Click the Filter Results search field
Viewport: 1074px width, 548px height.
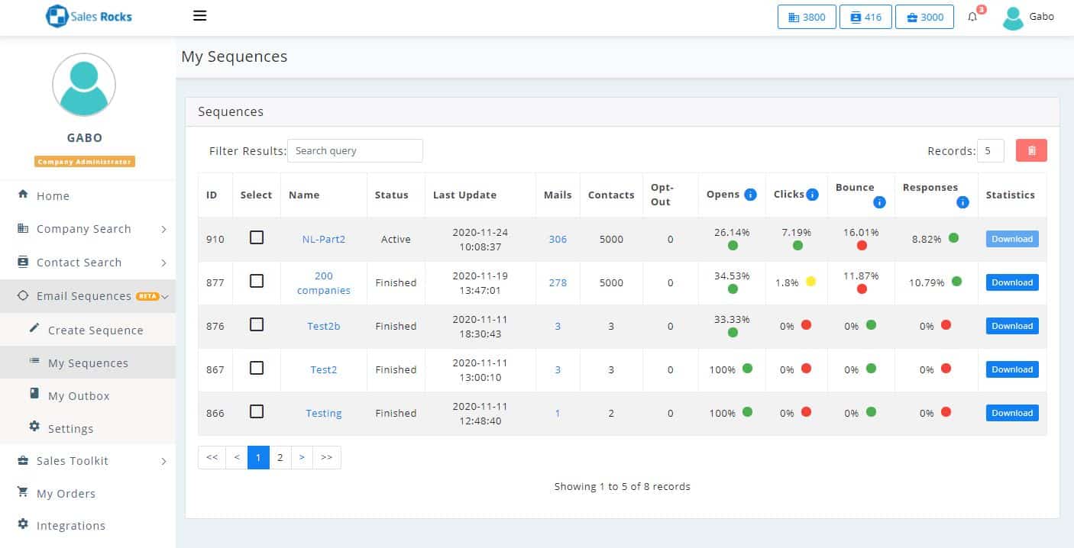coord(354,150)
